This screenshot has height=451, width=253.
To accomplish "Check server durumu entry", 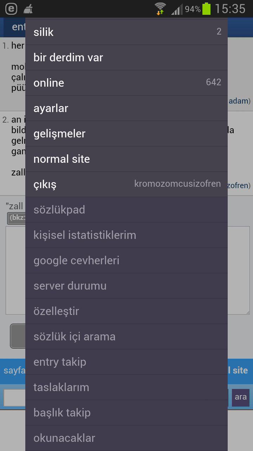I will coord(126,286).
